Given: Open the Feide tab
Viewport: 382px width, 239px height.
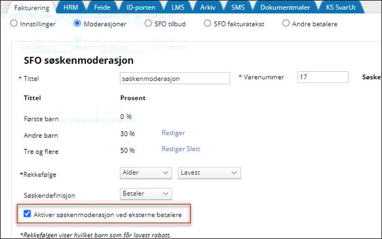Looking at the screenshot, I should tap(103, 7).
